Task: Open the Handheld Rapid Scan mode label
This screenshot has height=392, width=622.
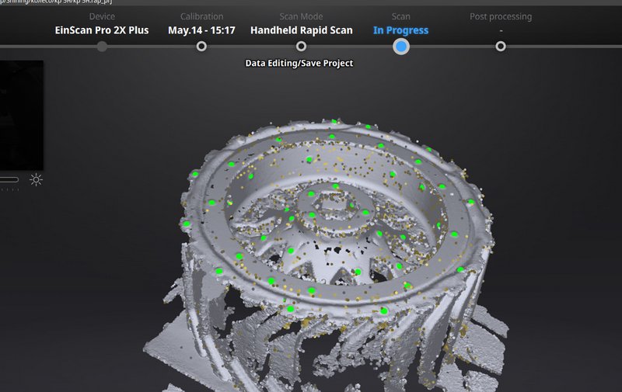Action: [x=301, y=30]
